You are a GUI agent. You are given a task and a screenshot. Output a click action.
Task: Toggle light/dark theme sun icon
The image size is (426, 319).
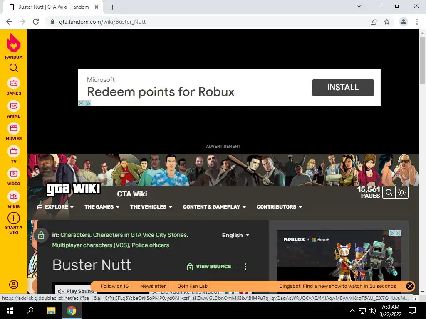(402, 193)
